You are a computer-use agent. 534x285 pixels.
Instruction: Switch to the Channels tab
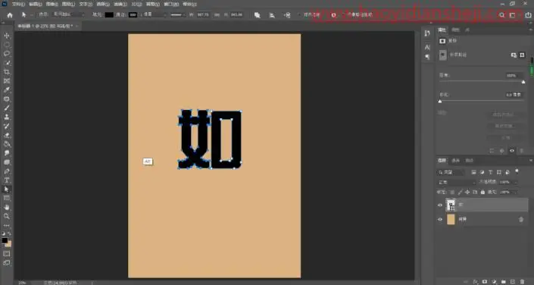point(455,161)
